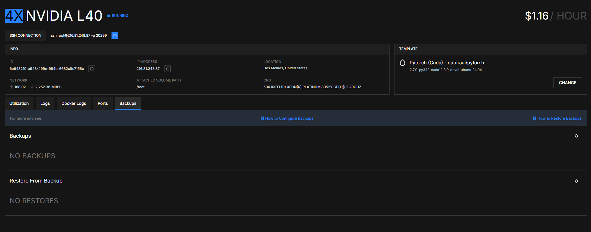Click the CHANGE template button
The height and width of the screenshot is (232, 591).
[x=567, y=83]
